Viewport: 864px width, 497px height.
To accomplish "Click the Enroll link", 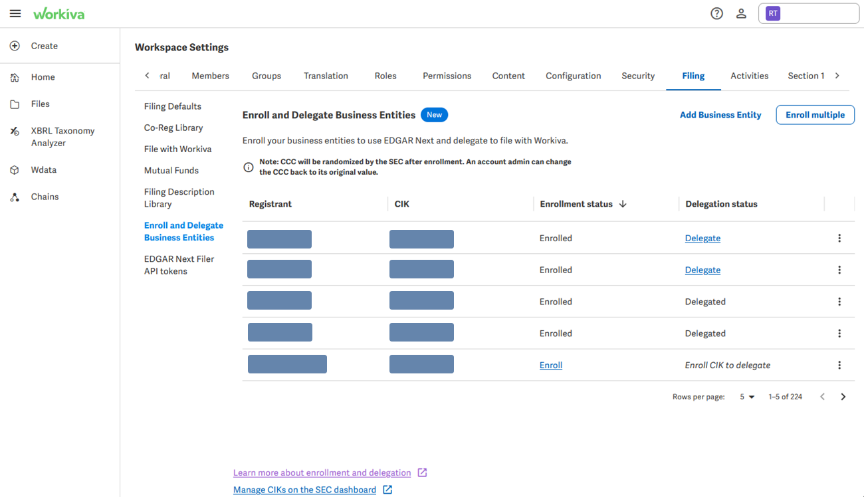I will click(x=551, y=365).
